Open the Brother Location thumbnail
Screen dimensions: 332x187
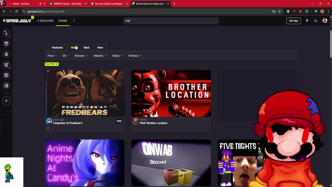tap(171, 94)
